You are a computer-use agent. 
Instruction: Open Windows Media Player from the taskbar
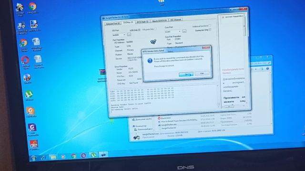pyautogui.click(x=63, y=156)
